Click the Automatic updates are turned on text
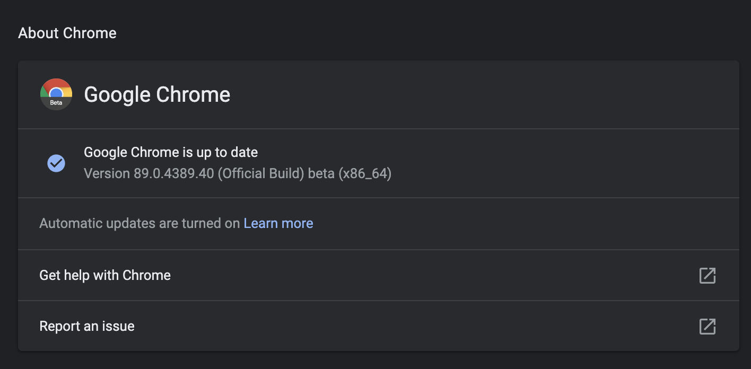751x369 pixels. point(140,223)
